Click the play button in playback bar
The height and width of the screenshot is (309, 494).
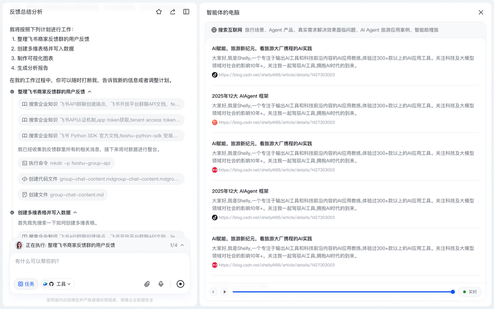coord(224,292)
